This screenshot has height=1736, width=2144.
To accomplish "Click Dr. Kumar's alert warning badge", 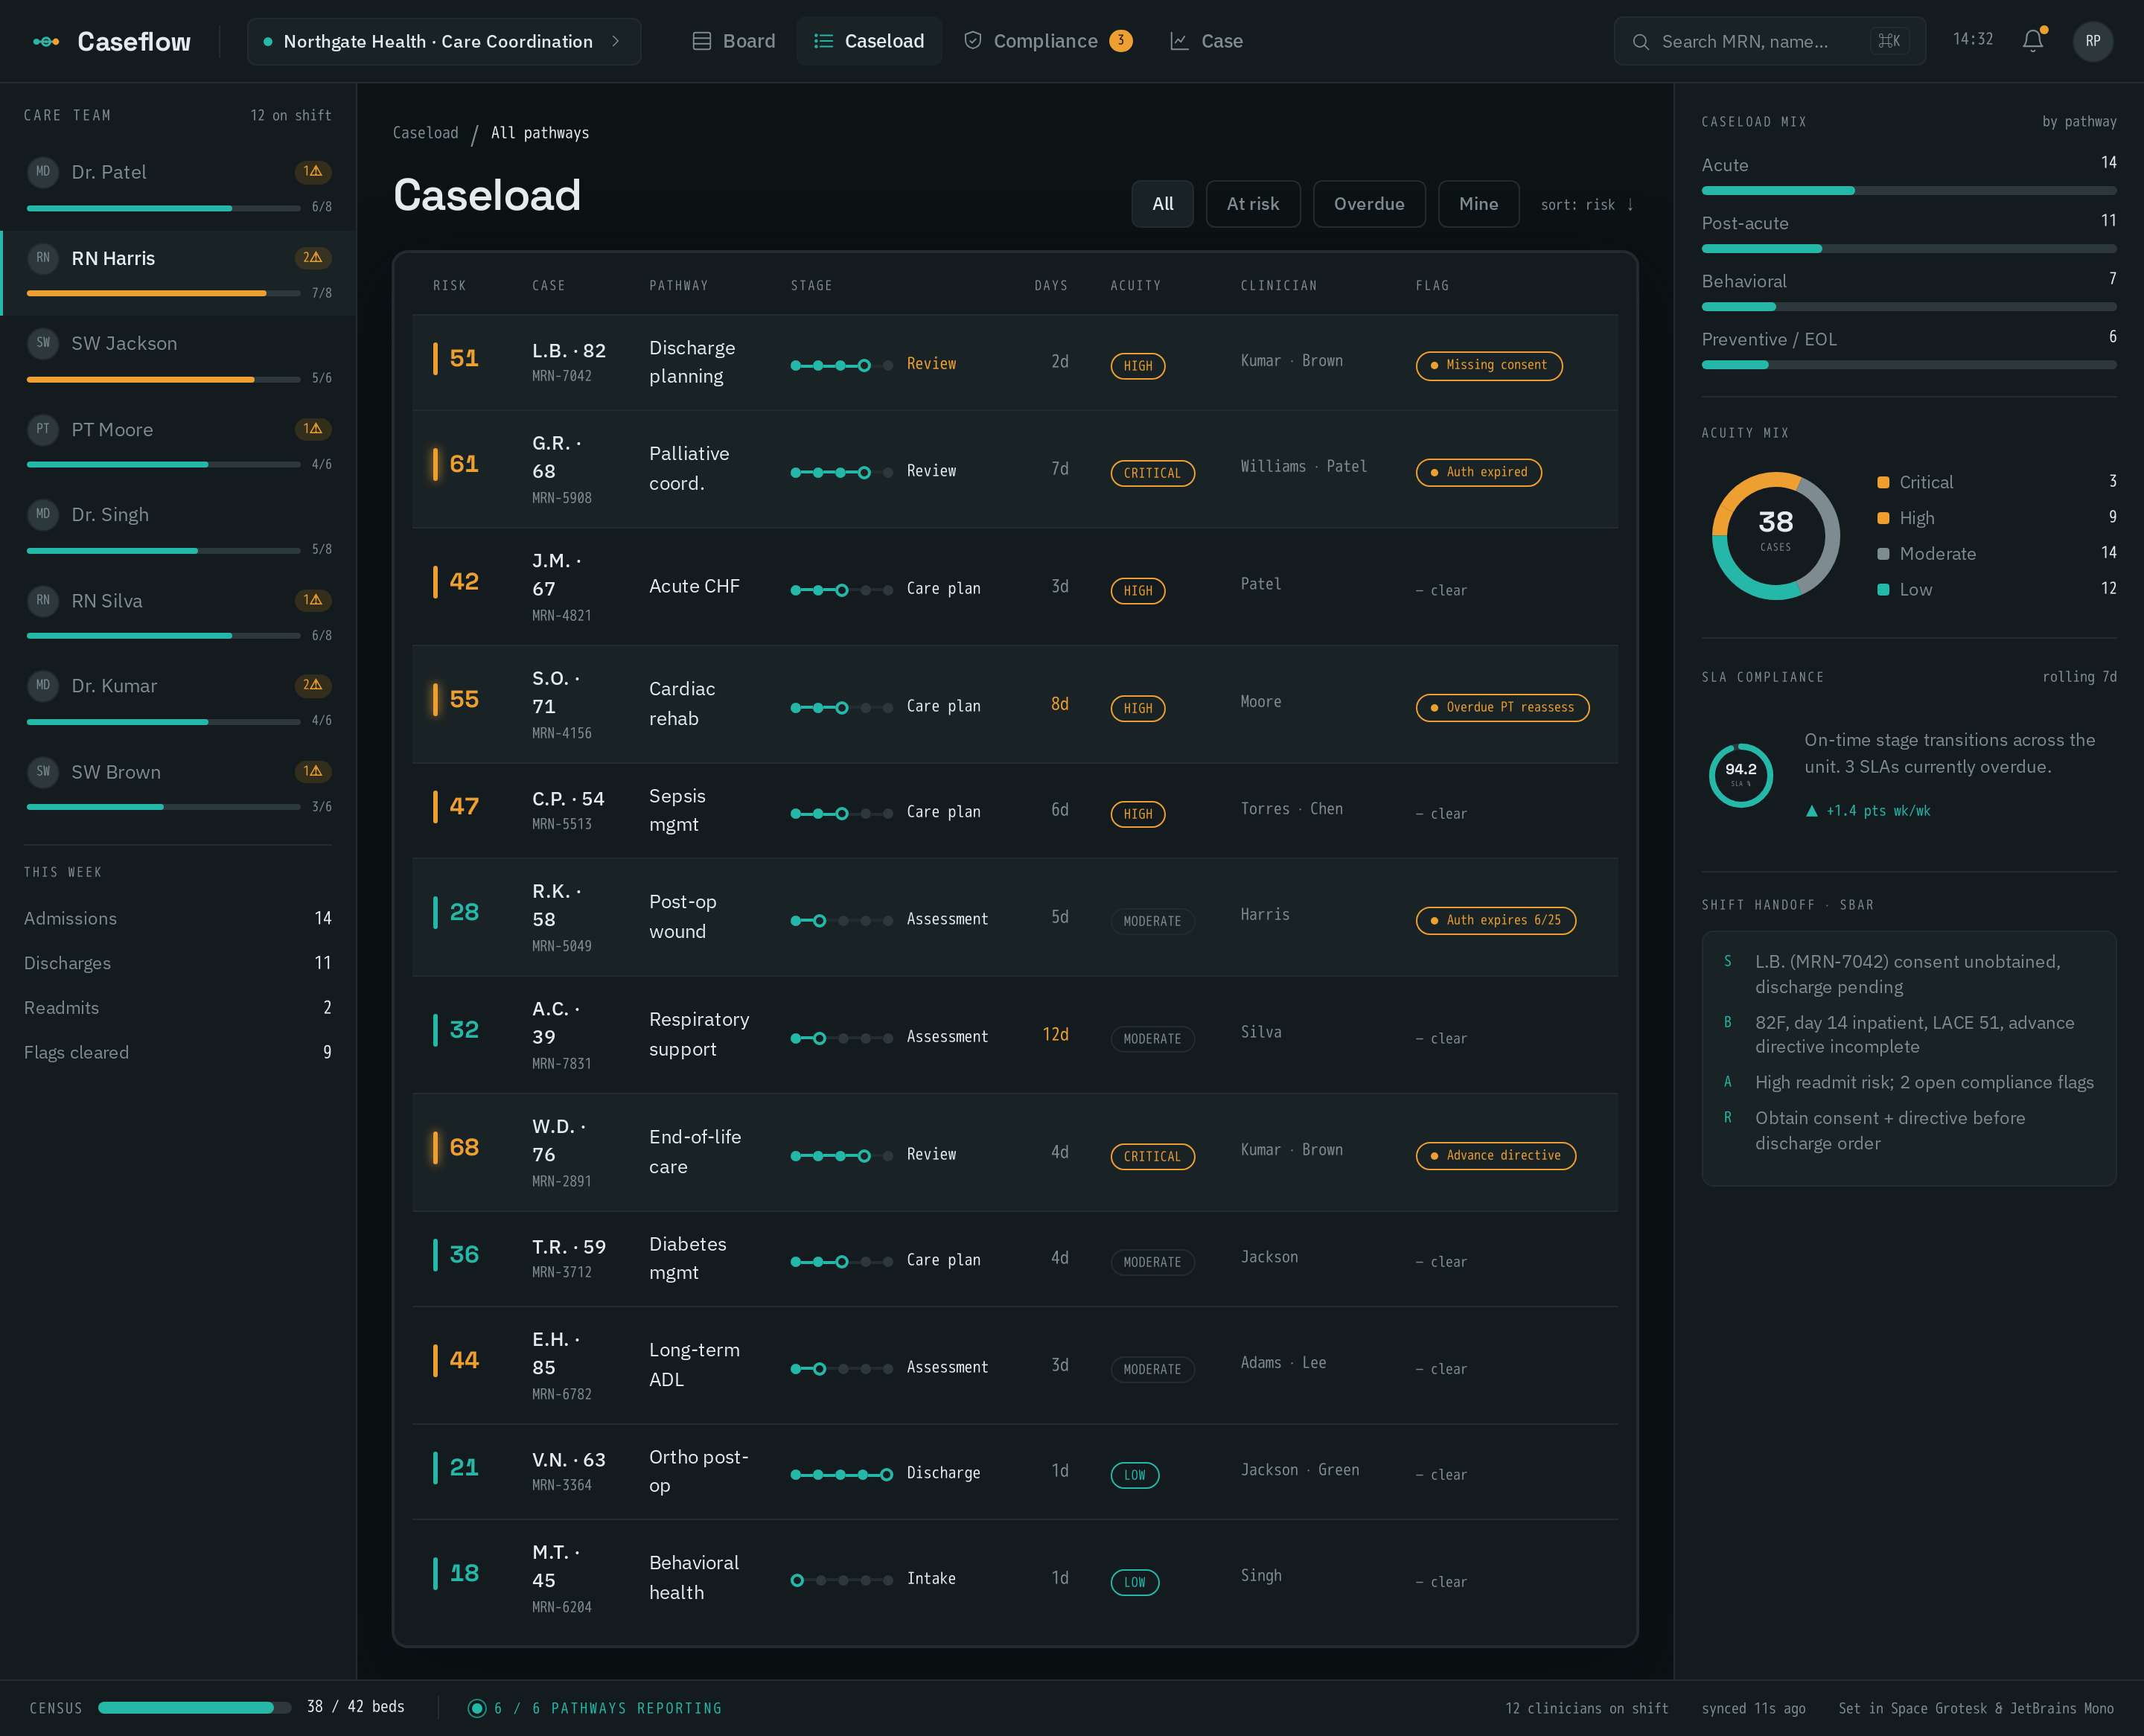I will click(x=313, y=685).
